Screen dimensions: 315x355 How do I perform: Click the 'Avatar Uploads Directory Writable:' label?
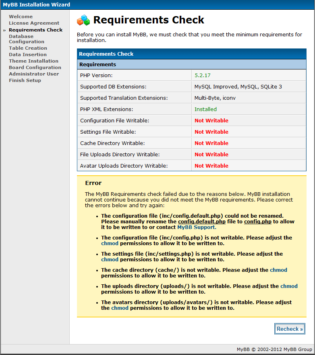(124, 166)
